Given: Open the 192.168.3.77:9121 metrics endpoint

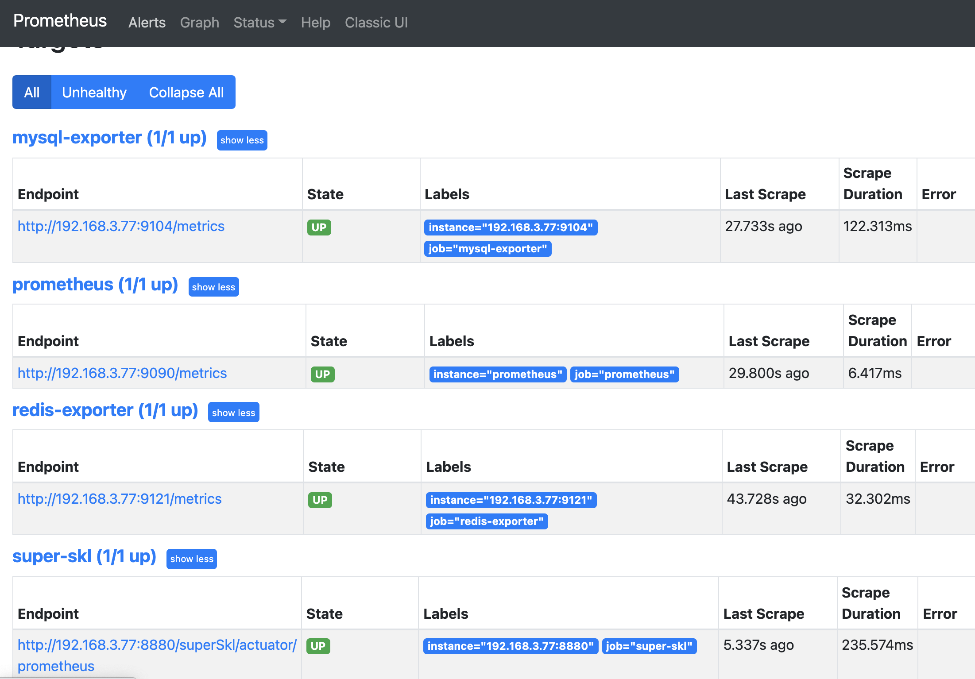Looking at the screenshot, I should [x=120, y=499].
